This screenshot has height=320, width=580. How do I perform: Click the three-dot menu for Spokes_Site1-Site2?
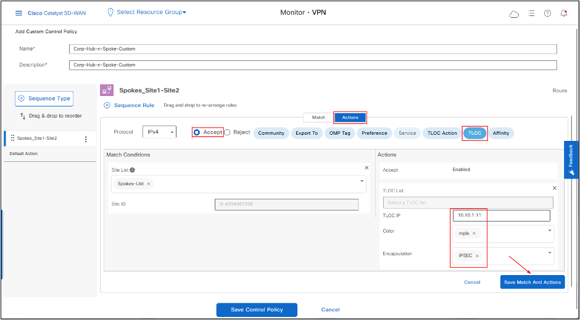86,138
